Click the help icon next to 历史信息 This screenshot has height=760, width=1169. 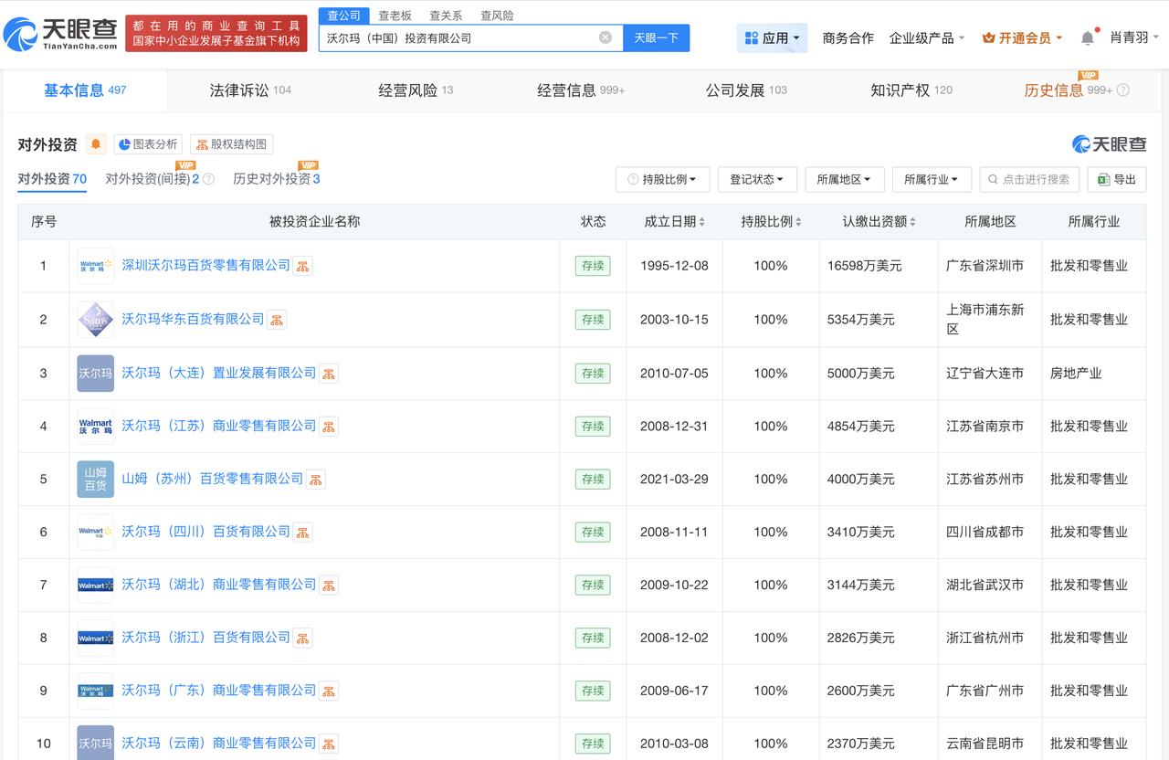pos(1123,90)
